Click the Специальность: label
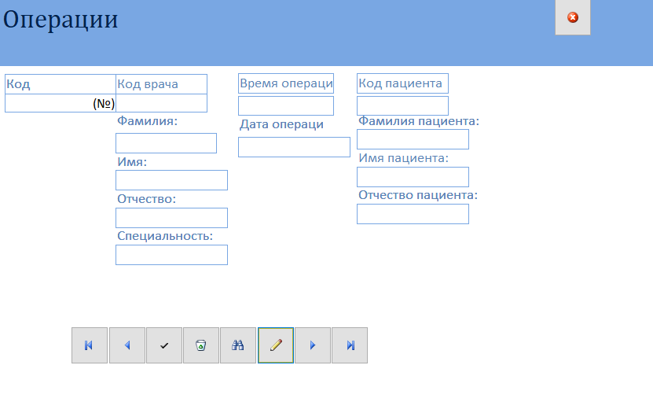The width and height of the screenshot is (653, 402). [165, 236]
